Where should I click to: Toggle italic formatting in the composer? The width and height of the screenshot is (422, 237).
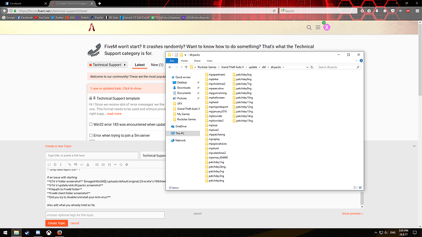[61, 164]
